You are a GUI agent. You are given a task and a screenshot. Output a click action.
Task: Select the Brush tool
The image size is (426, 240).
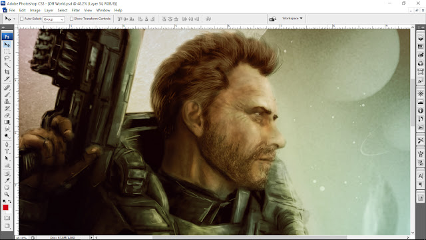click(x=7, y=95)
